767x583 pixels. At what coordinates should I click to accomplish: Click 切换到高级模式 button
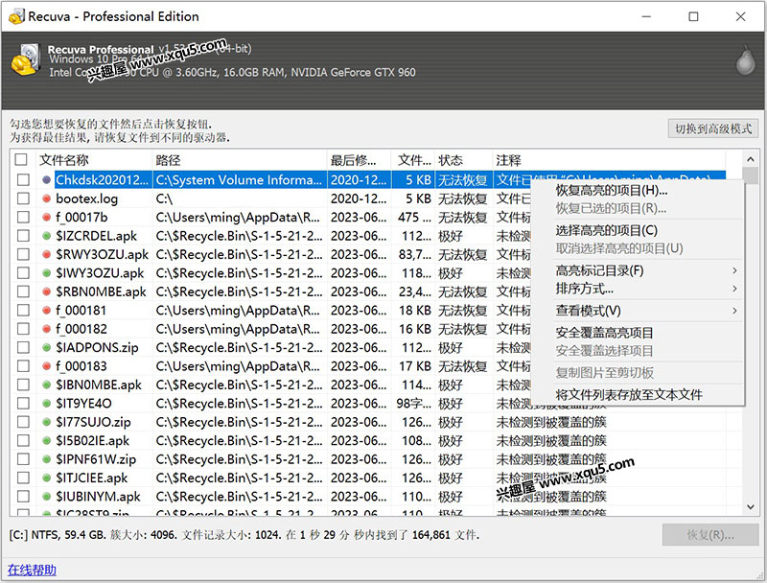pos(713,128)
